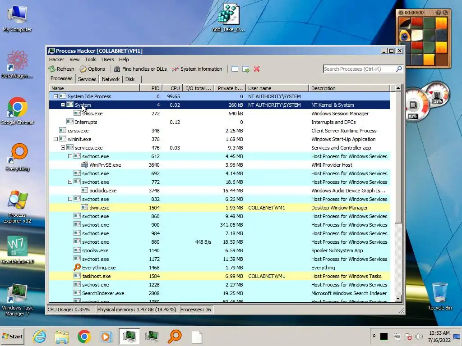Click the CPU Usage status bar entry
The width and height of the screenshot is (462, 346).
point(71,310)
